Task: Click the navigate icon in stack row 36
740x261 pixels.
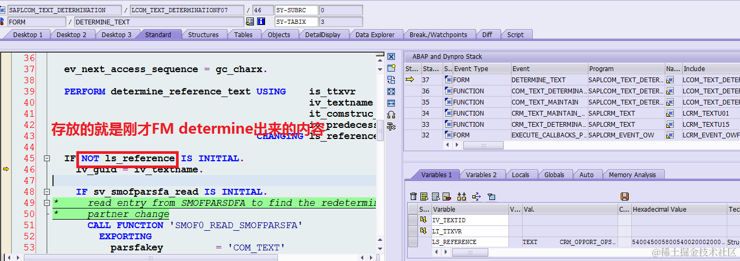Action: (670, 91)
